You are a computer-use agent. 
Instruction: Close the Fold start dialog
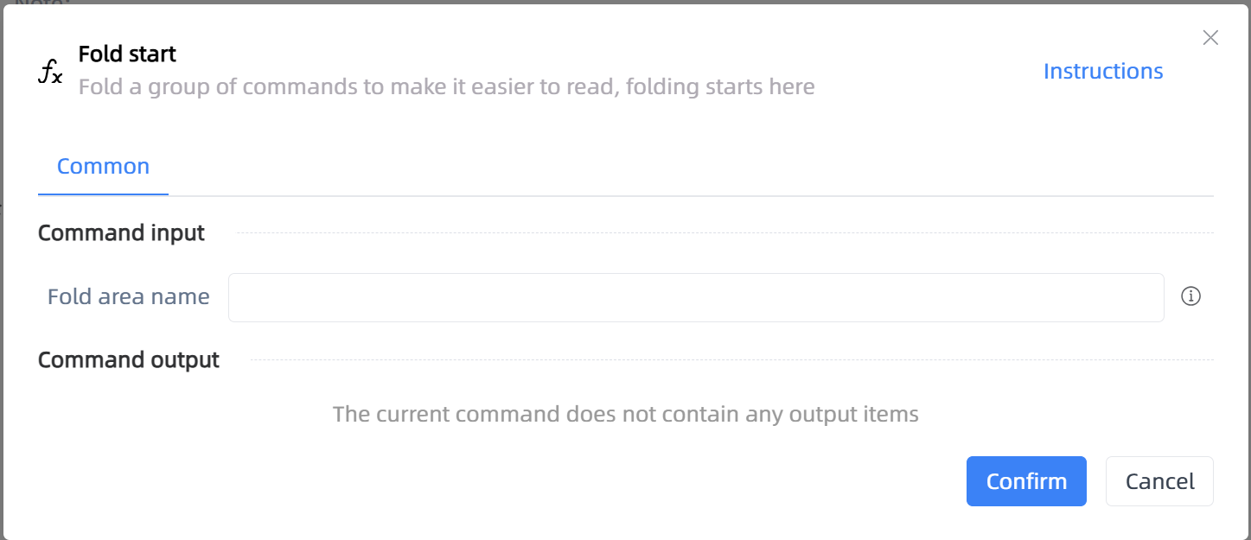tap(1210, 37)
